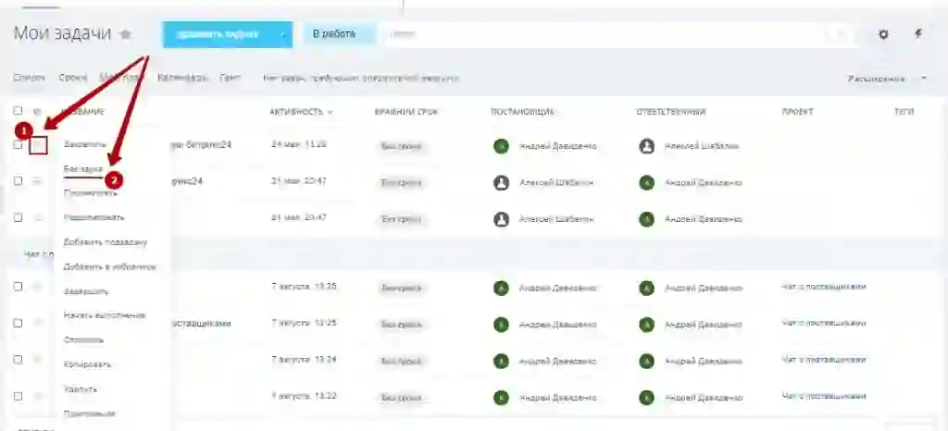This screenshot has width=948, height=431.
Task: Choose Просмотреть in the context menu
Action: [x=91, y=193]
